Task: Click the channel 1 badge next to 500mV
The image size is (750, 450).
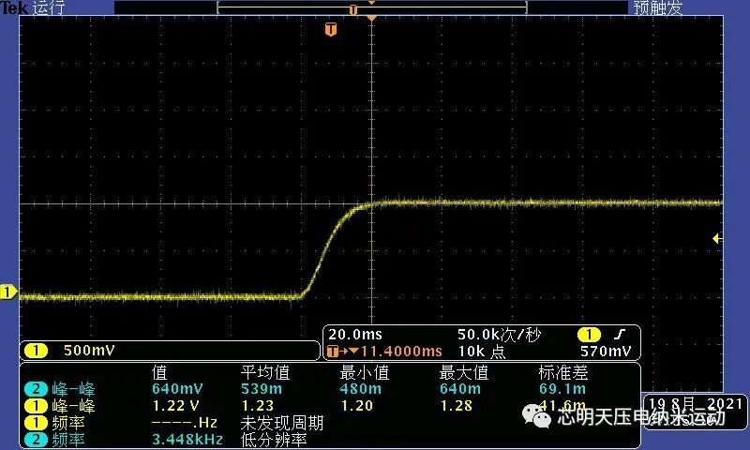Action: [x=36, y=351]
